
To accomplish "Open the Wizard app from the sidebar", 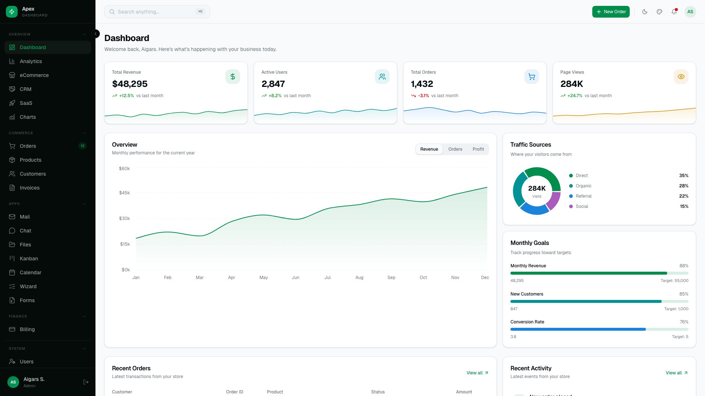I will coord(28,286).
